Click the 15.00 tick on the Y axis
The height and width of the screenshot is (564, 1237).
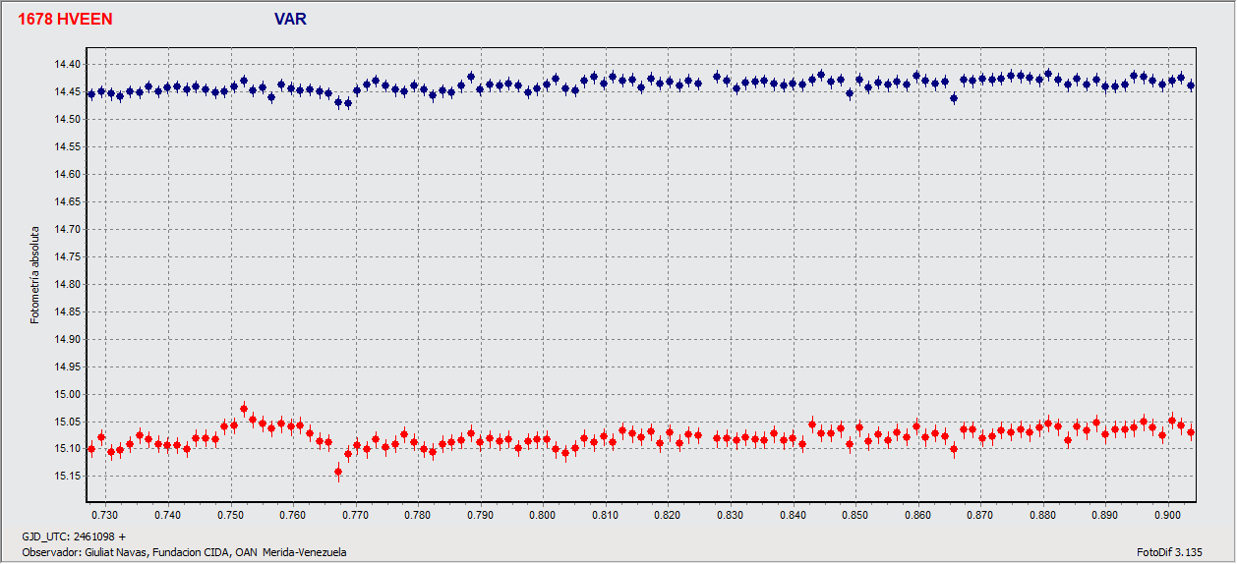pos(70,394)
